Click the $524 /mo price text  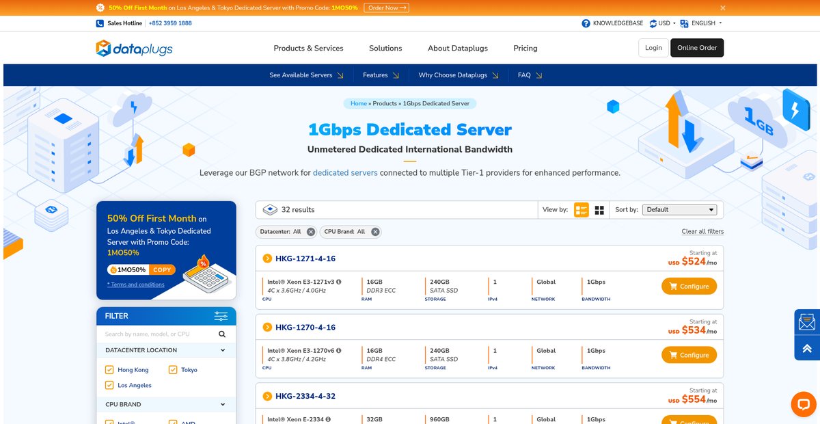[x=692, y=261]
